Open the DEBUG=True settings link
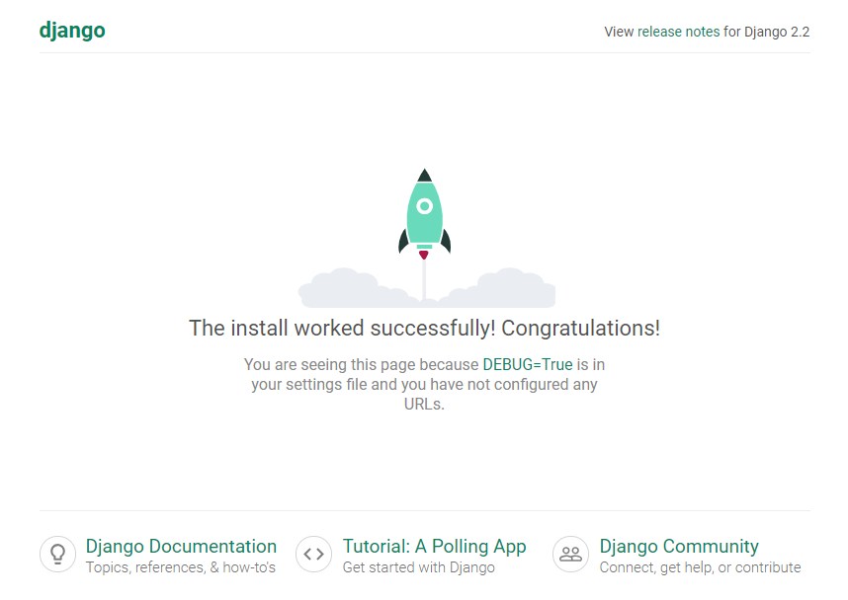The height and width of the screenshot is (600, 848). coord(528,364)
